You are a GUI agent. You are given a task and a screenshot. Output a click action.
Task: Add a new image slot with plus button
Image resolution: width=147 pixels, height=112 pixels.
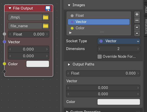(137, 14)
